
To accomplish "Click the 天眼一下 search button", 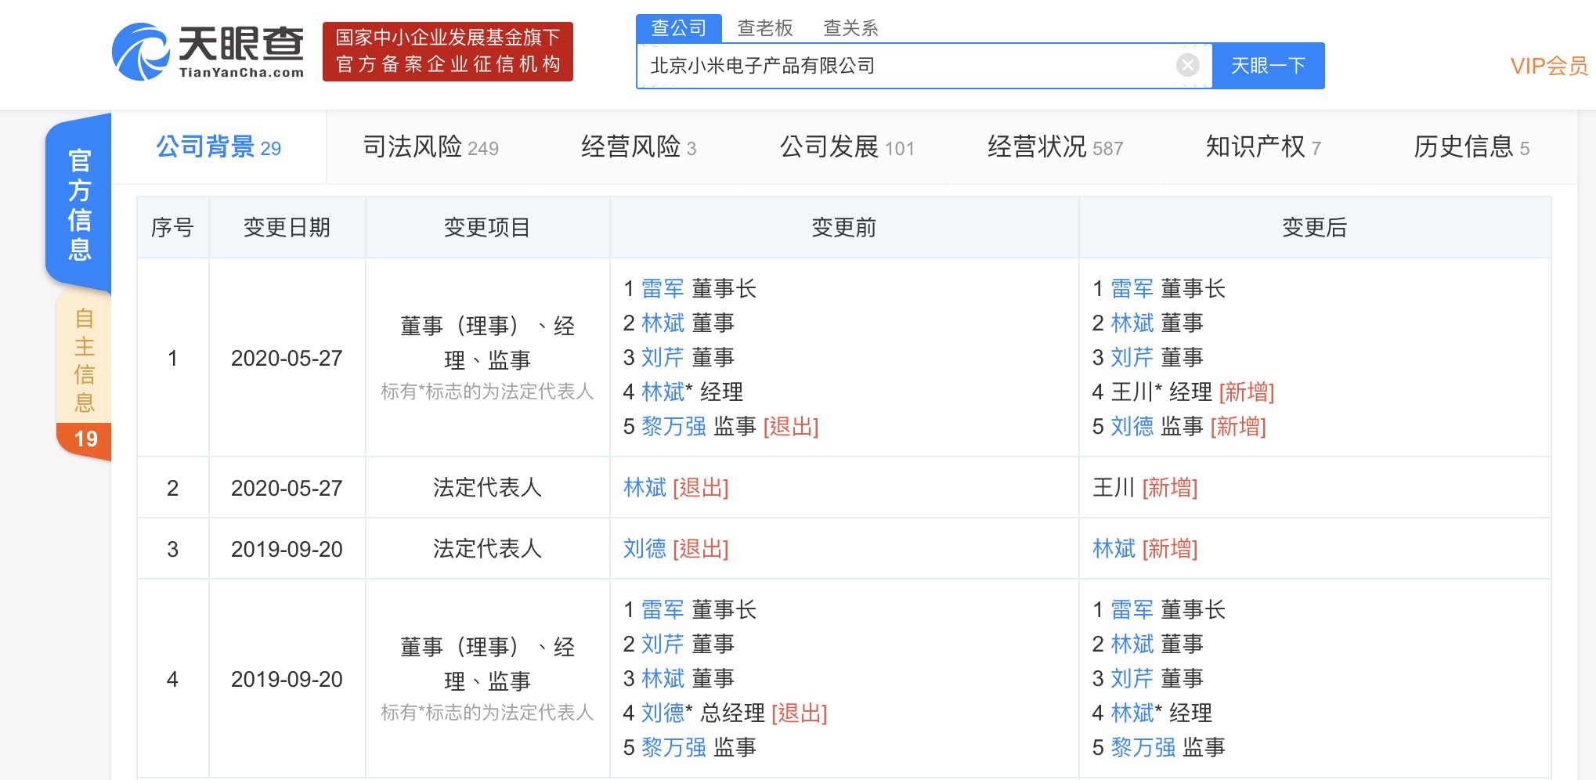I will [x=1268, y=66].
